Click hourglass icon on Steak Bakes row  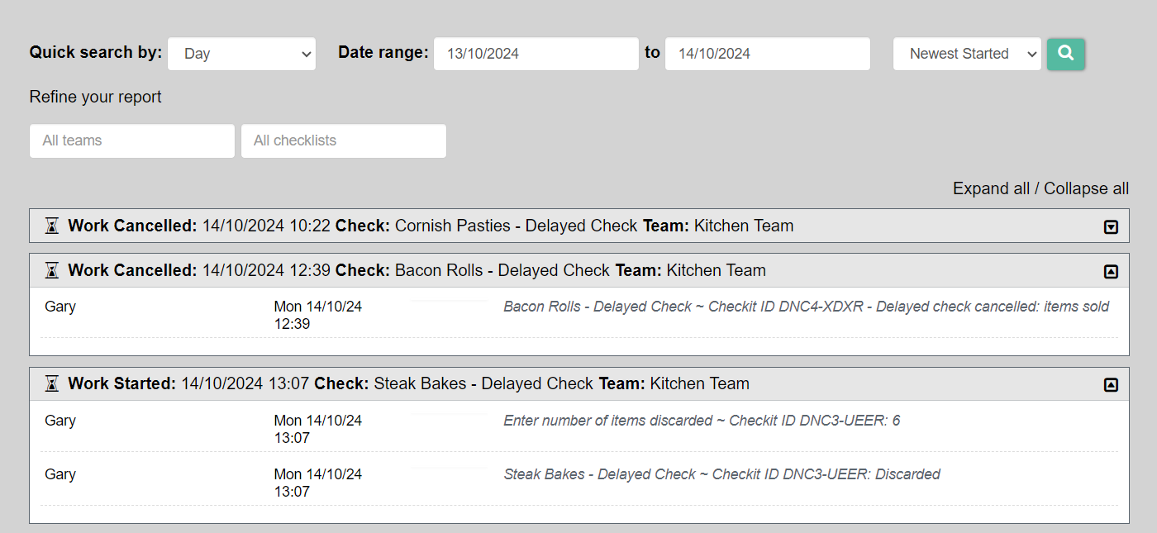coord(52,384)
